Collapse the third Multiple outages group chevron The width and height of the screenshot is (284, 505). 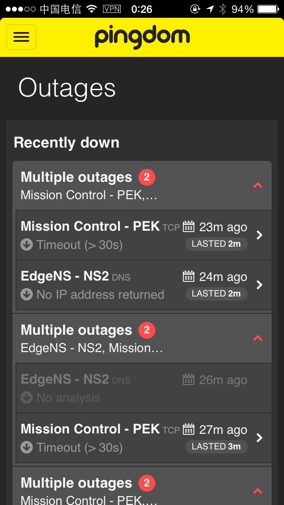[x=257, y=491]
